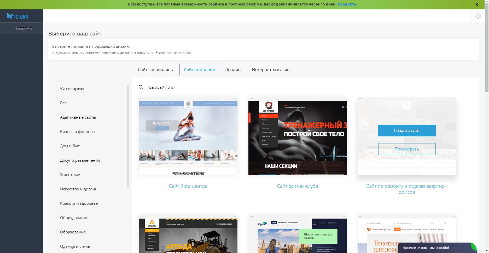Open the Досуг и развлечения category
Image resolution: width=489 pixels, height=253 pixels.
click(x=80, y=160)
